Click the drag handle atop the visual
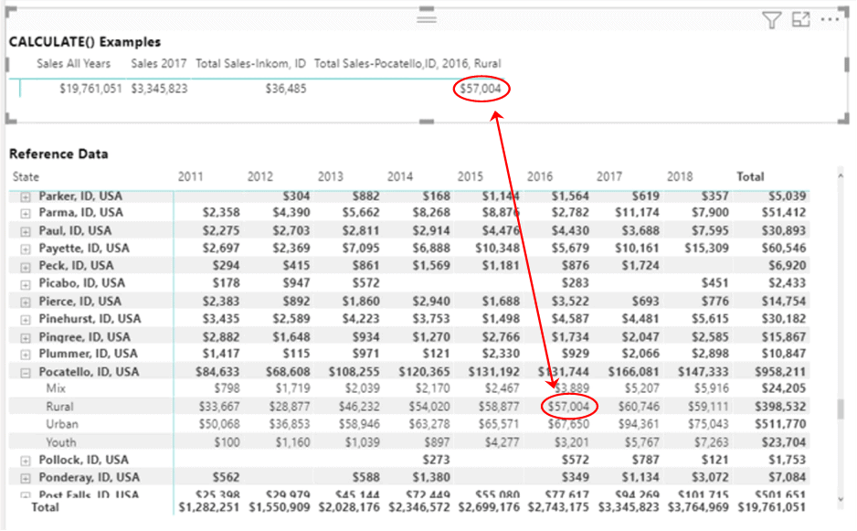The image size is (857, 531). (427, 19)
